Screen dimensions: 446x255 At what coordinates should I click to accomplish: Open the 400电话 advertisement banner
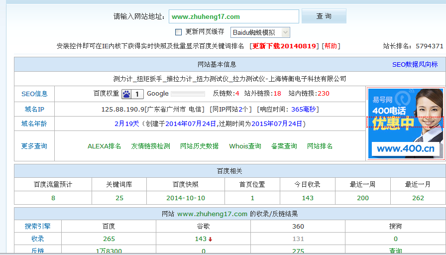(405, 124)
